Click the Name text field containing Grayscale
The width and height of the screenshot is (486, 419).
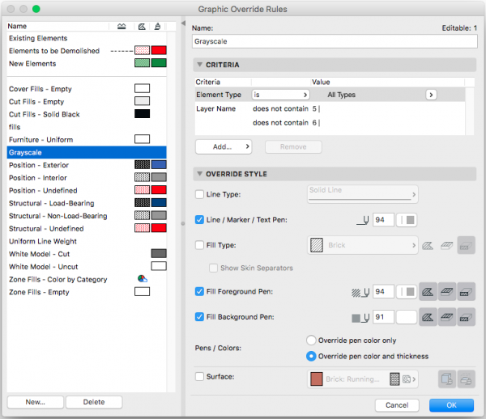334,39
